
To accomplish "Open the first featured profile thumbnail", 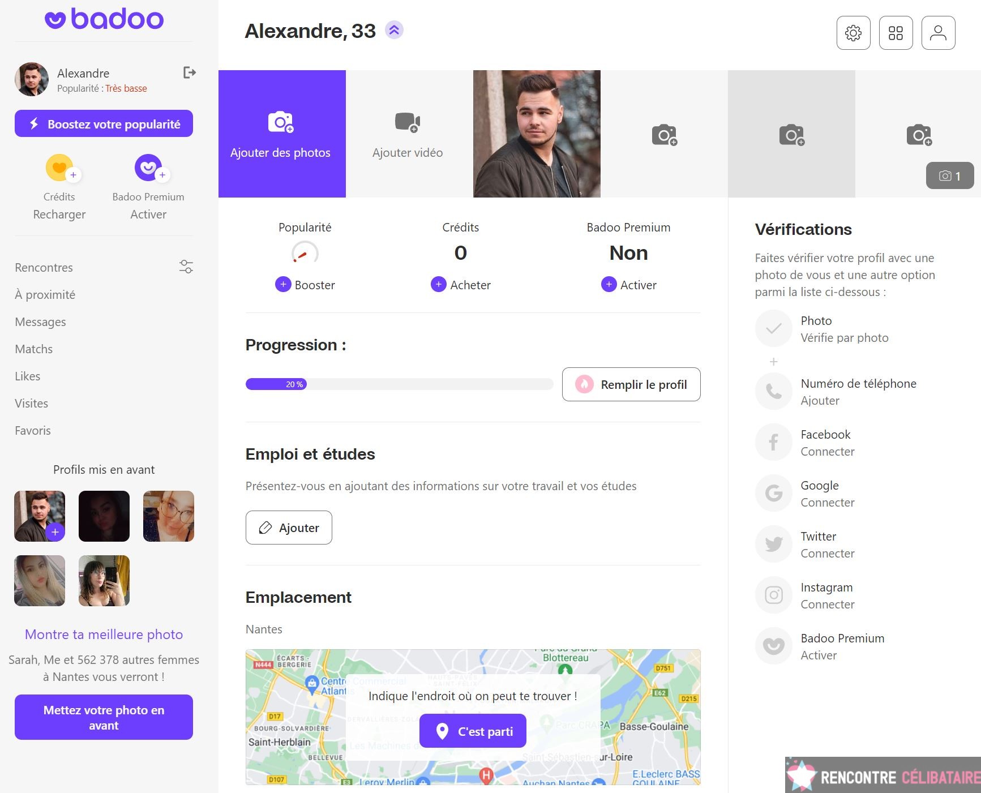I will [38, 516].
